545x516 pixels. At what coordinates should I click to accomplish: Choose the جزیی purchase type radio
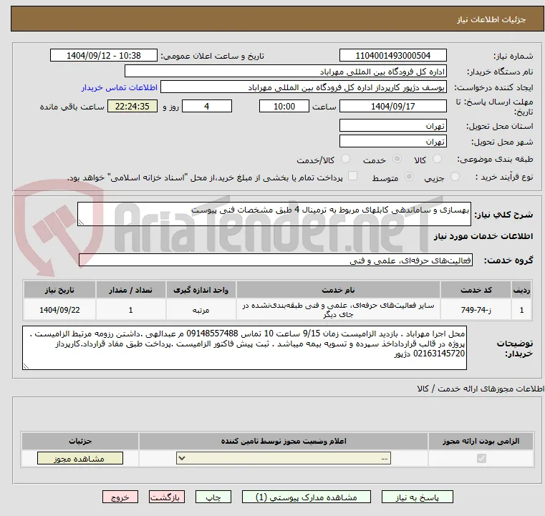click(x=455, y=177)
